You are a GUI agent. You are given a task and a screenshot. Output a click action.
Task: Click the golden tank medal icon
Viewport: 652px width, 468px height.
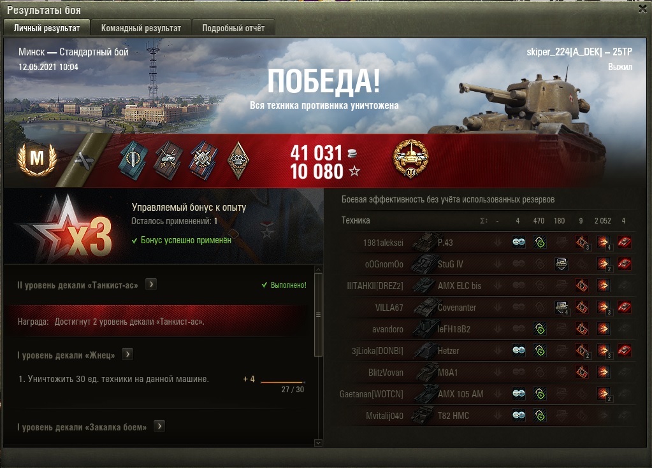410,159
